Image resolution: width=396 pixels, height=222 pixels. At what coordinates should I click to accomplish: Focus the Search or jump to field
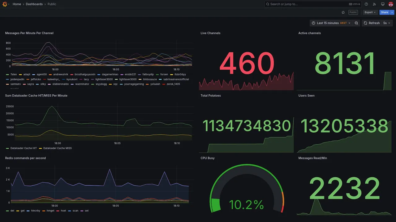(x=313, y=4)
